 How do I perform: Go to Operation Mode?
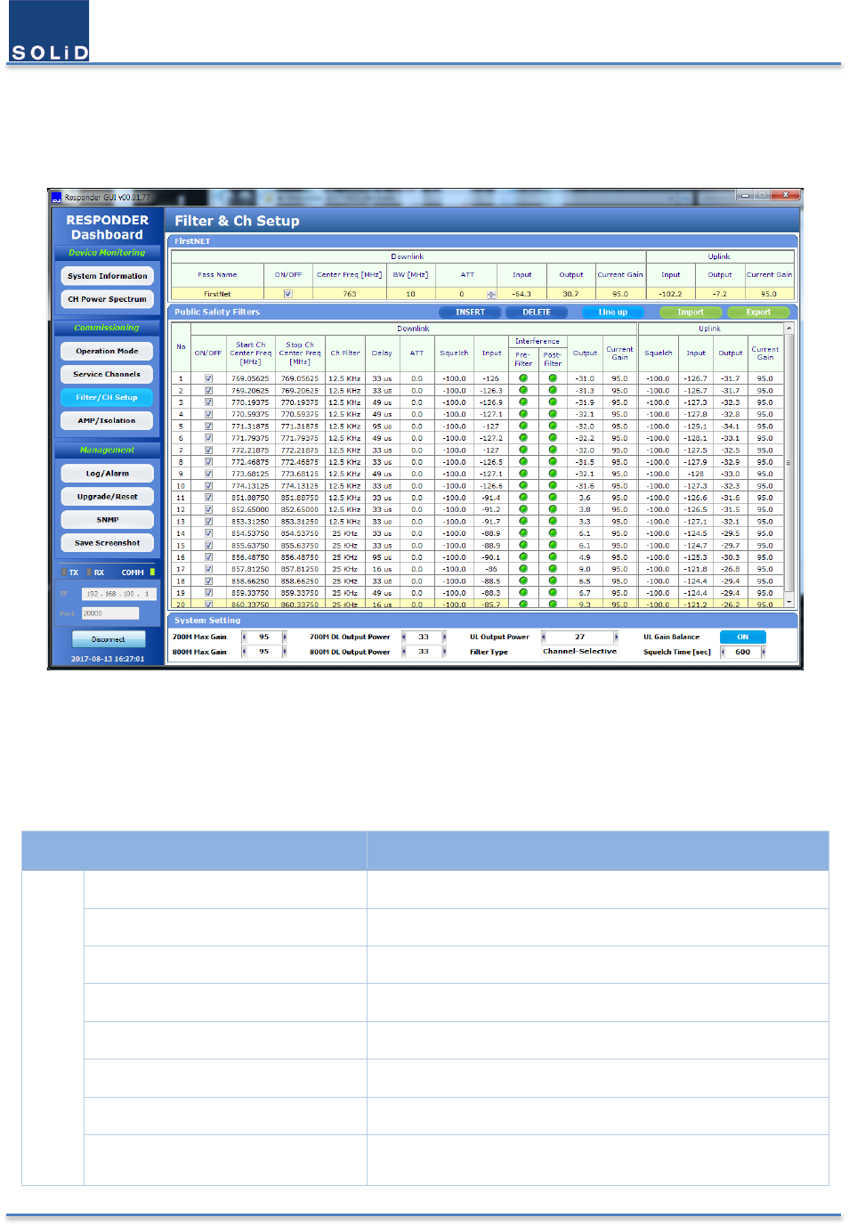108,351
